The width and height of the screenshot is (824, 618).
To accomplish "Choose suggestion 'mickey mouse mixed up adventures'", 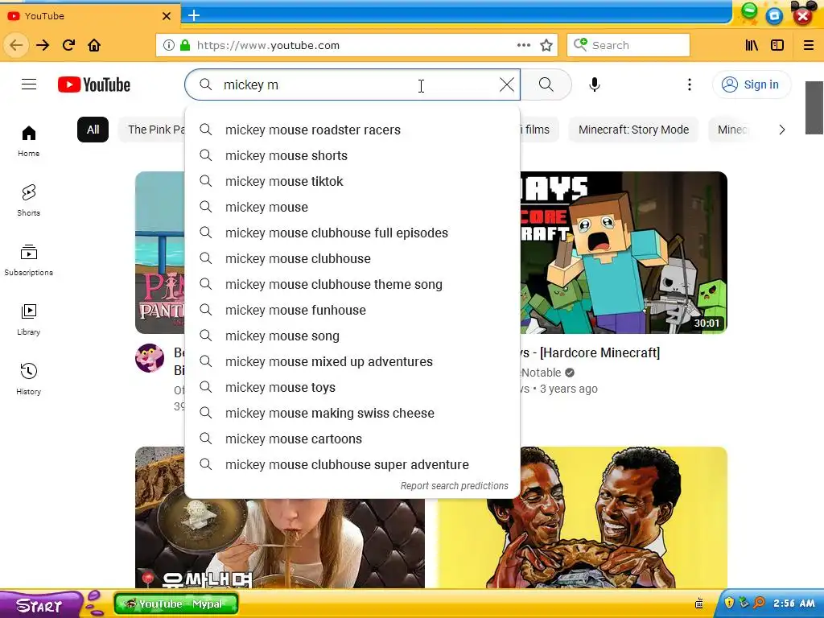I will pos(352,361).
